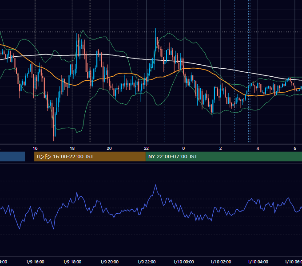Click the 22 hour label on chart axis

point(147,149)
